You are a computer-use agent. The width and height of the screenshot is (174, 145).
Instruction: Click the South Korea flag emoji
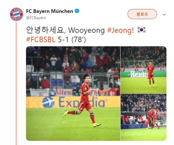click(x=142, y=30)
